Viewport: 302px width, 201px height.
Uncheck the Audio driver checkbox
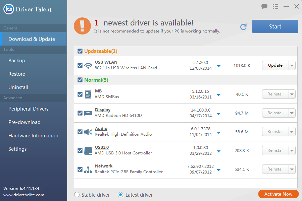(80, 132)
